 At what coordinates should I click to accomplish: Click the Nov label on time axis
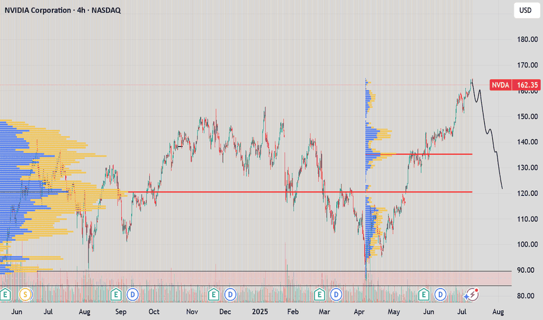coord(192,312)
